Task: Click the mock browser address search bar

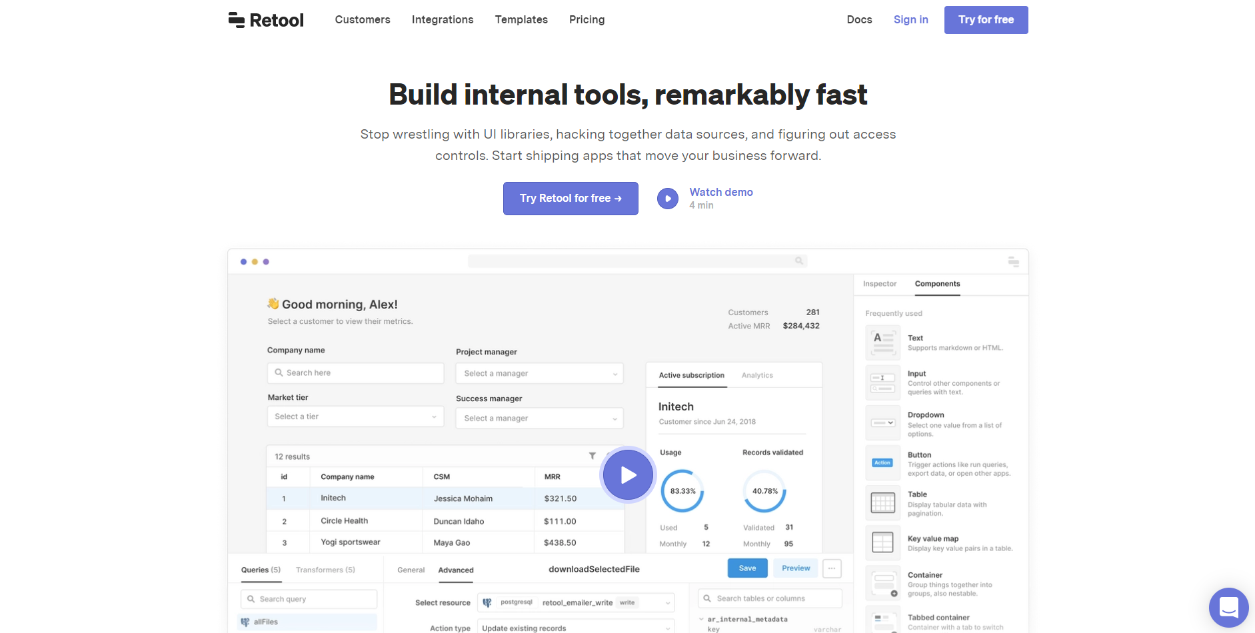Action: pyautogui.click(x=637, y=261)
